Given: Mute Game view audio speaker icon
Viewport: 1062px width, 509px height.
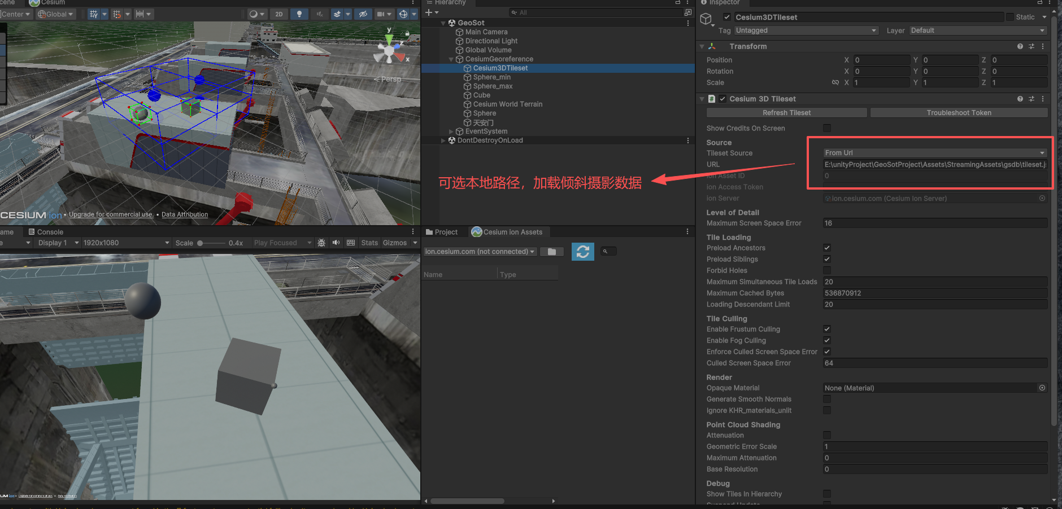Looking at the screenshot, I should coord(336,243).
